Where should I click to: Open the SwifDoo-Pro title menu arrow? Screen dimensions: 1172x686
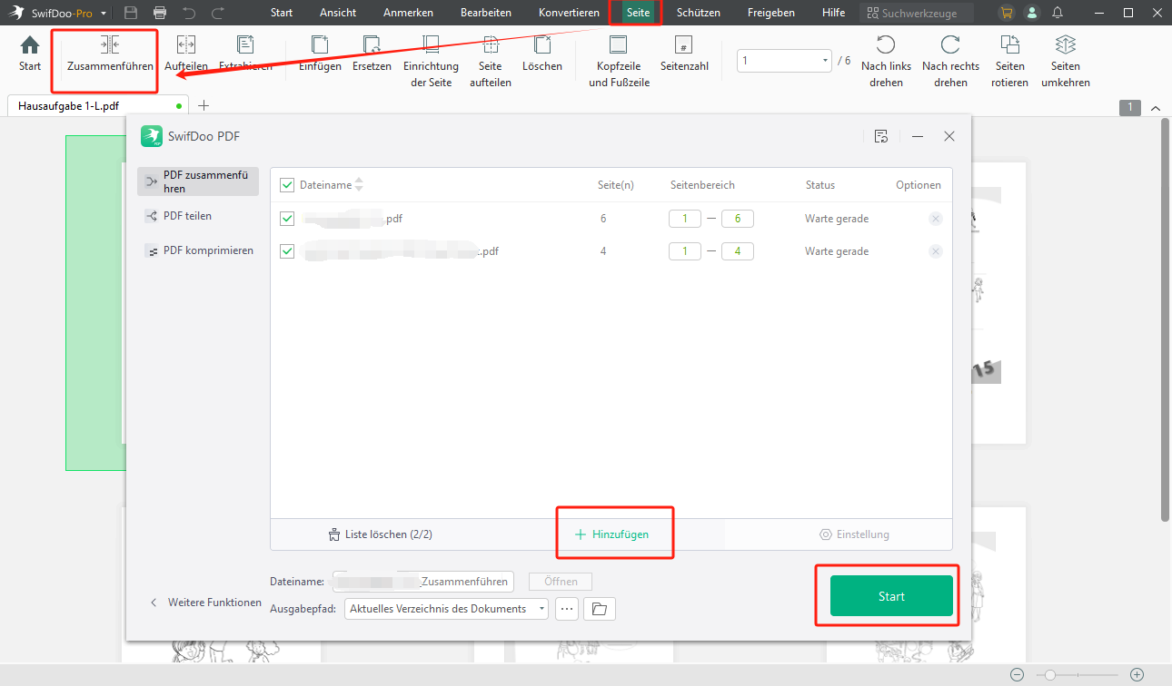tap(104, 14)
